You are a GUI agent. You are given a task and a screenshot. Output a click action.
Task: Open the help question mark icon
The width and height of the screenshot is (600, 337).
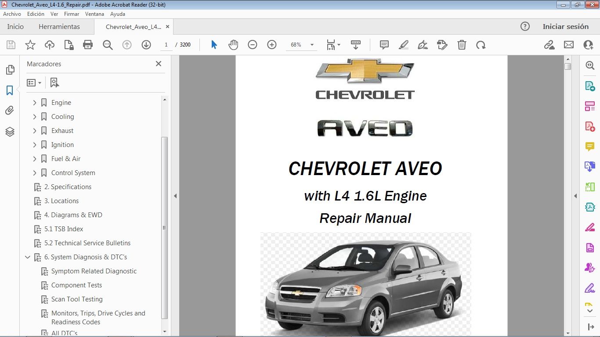click(525, 26)
